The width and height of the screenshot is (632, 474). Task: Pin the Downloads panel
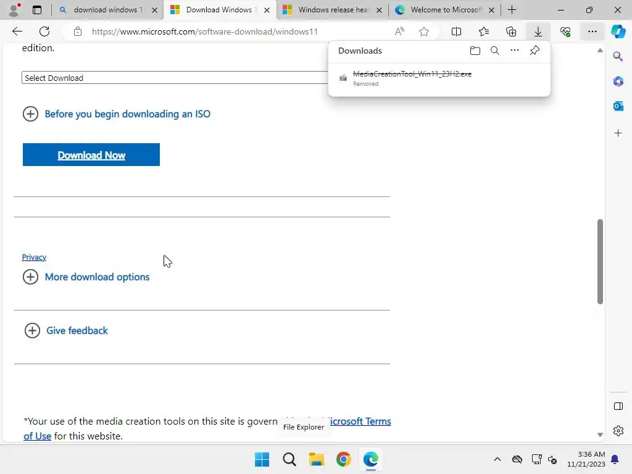click(x=534, y=51)
